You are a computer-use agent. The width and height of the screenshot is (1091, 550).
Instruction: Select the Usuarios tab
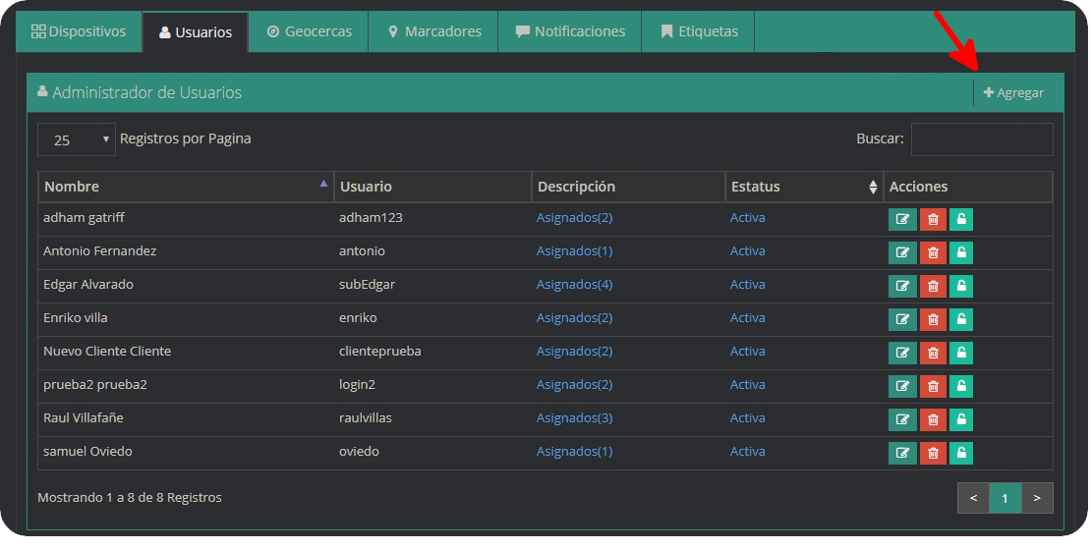196,32
